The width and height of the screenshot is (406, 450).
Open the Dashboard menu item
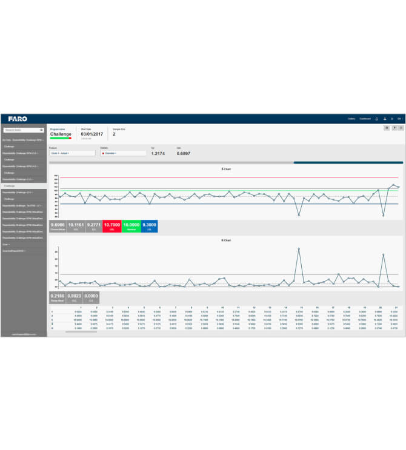pyautogui.click(x=365, y=119)
